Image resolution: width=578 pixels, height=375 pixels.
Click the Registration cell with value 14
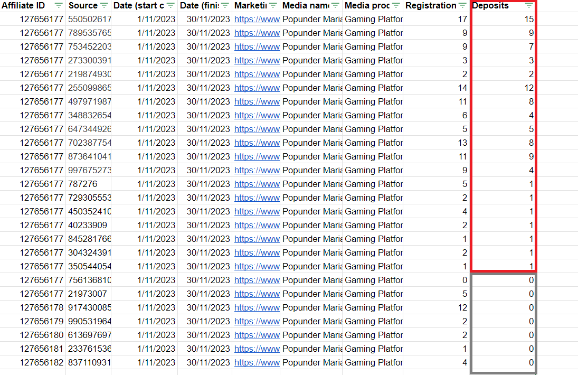click(436, 88)
